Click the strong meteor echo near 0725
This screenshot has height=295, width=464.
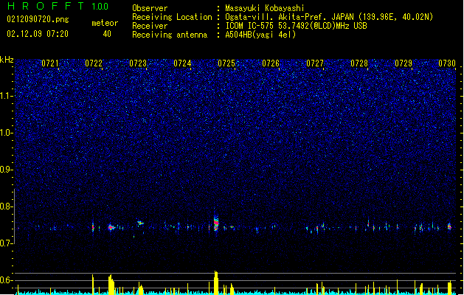[216, 223]
